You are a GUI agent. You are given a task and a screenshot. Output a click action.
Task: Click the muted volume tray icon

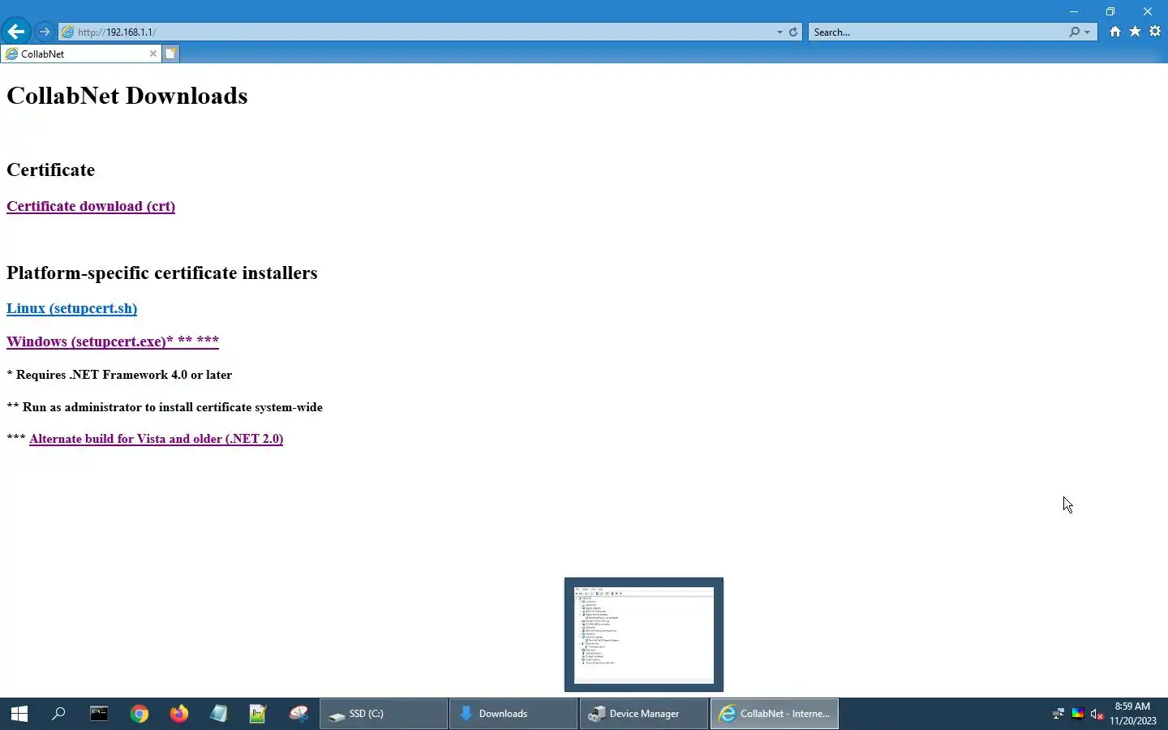tap(1097, 714)
